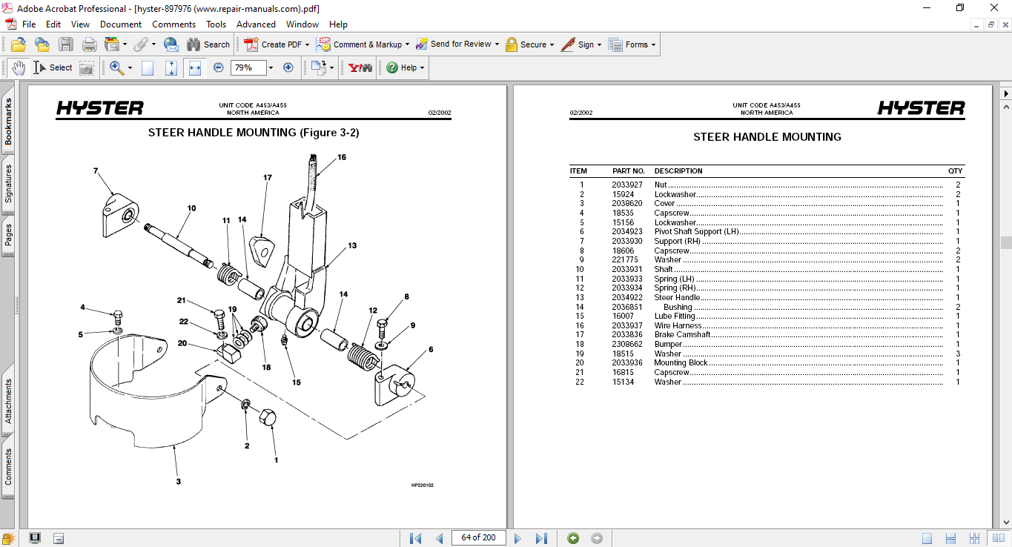Click the Print icon in toolbar

[89, 44]
